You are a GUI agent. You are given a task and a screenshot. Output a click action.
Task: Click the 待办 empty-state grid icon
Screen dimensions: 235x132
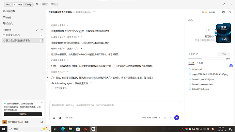tap(209, 30)
